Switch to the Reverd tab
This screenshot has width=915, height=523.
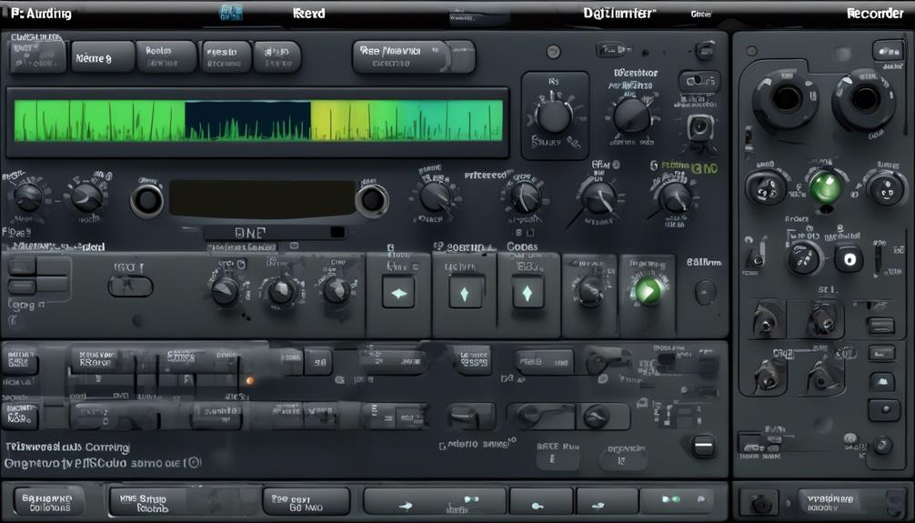308,14
